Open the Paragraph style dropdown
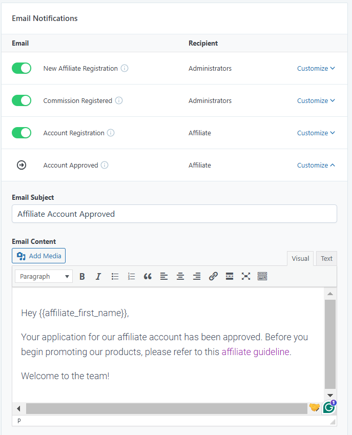The height and width of the screenshot is (435, 352). 43,276
